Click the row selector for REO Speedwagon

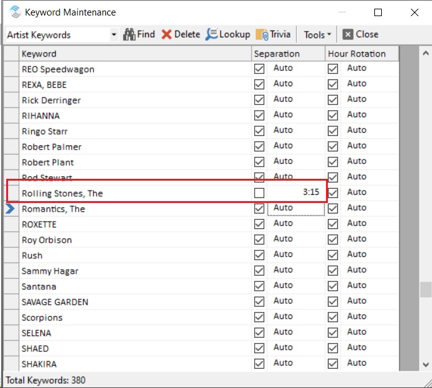(x=11, y=69)
